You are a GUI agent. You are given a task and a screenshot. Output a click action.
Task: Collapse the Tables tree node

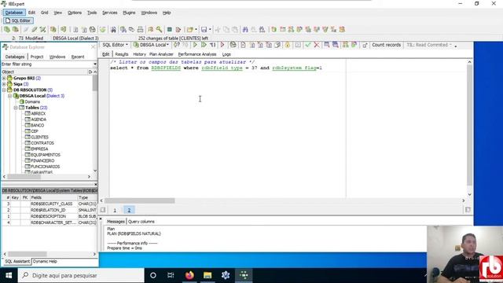point(16,108)
